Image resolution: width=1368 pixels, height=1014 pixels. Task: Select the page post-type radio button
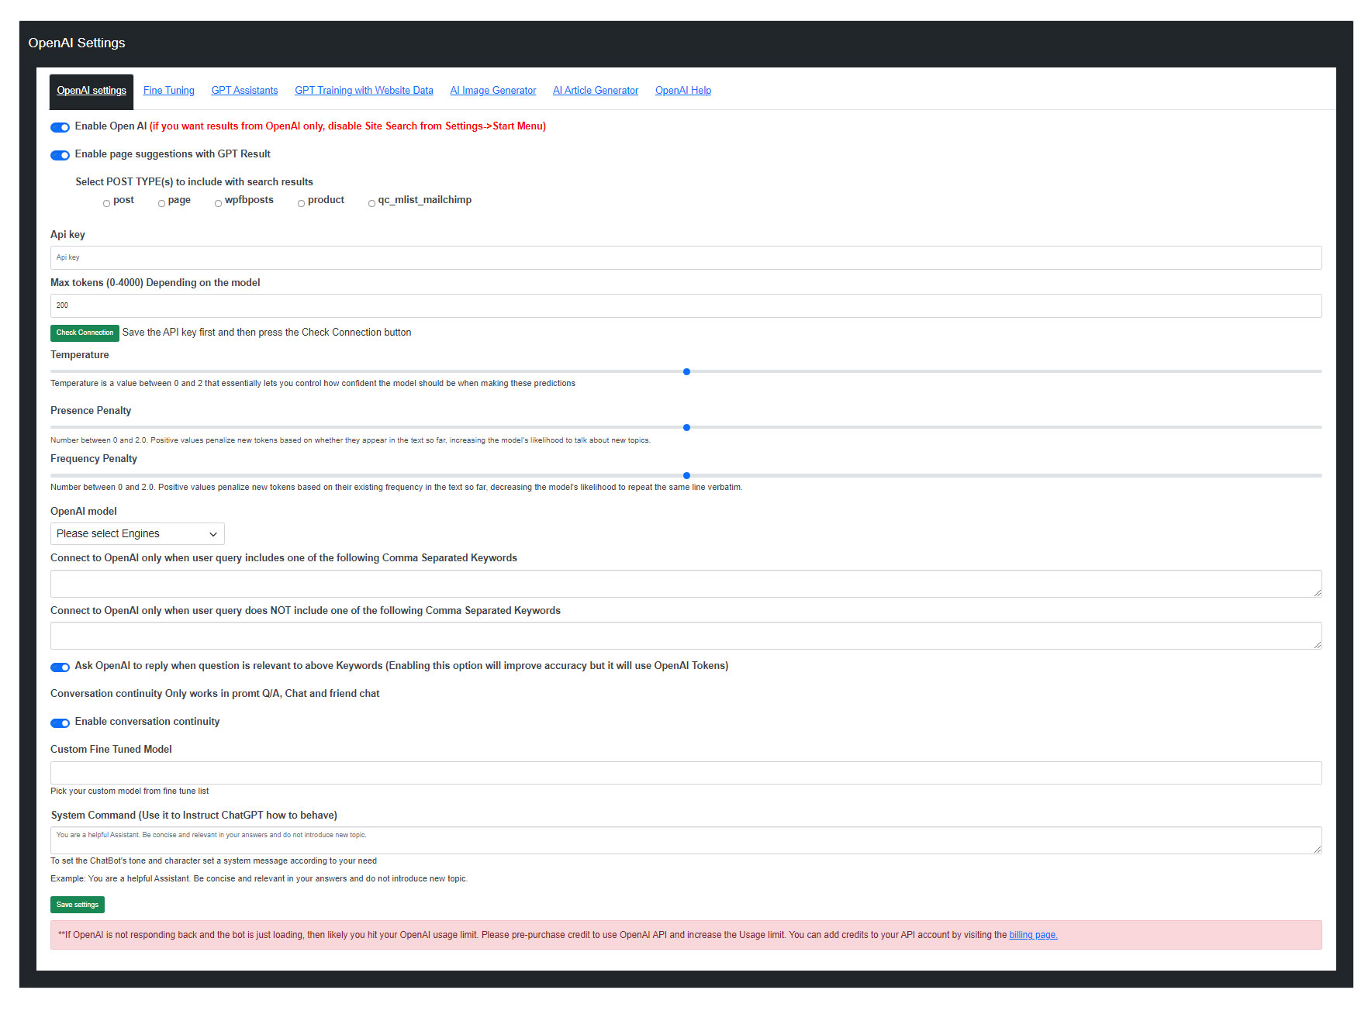161,203
